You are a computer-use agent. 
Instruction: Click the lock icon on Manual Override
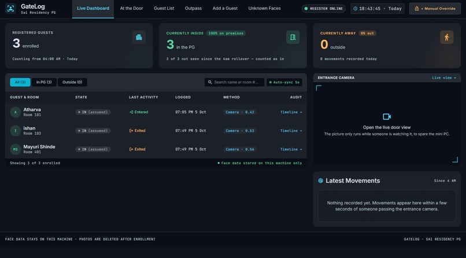click(417, 9)
